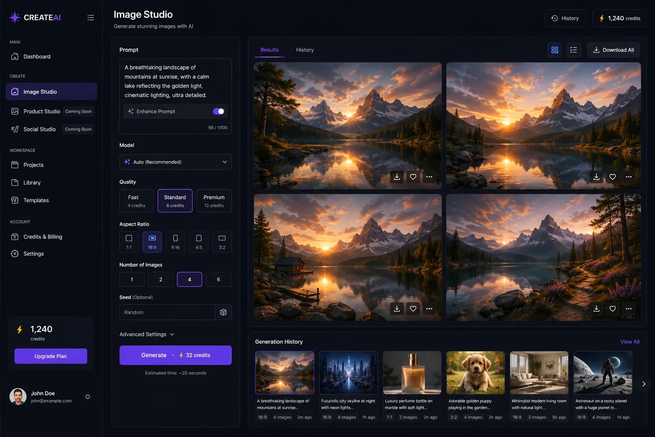
Task: Click the Generate 32 credits button
Action: click(176, 355)
